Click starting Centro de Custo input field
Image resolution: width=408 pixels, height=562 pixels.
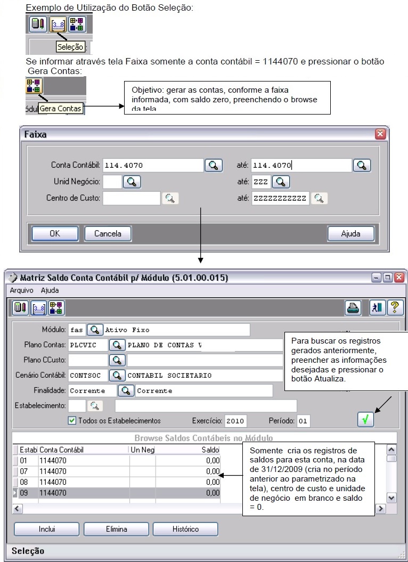tap(132, 198)
